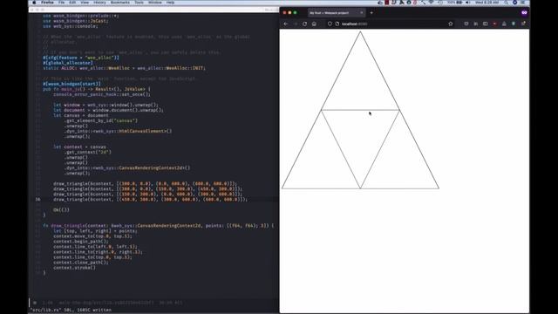The height and width of the screenshot is (314, 558).
Task: Click the get_element_by_id("canvas") line
Action: [101, 120]
